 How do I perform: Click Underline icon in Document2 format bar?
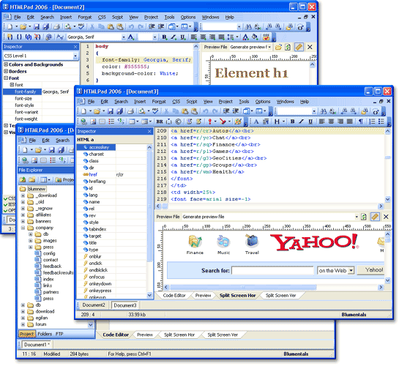click(x=183, y=37)
